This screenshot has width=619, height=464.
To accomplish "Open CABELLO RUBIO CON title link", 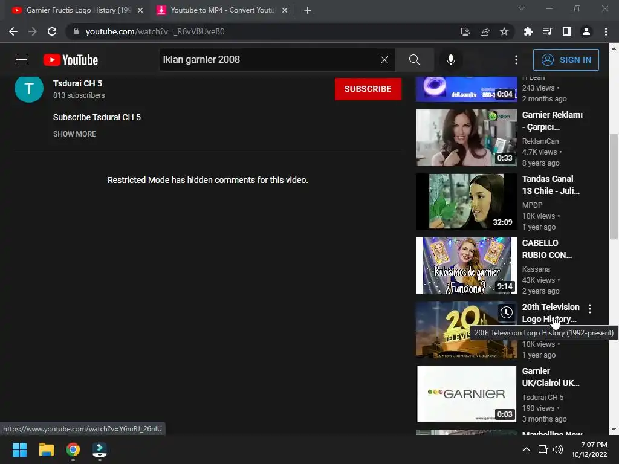I will 546,249.
